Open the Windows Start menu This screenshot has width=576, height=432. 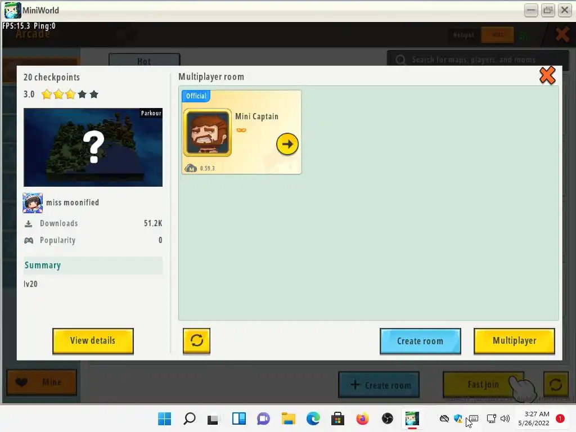click(x=165, y=418)
